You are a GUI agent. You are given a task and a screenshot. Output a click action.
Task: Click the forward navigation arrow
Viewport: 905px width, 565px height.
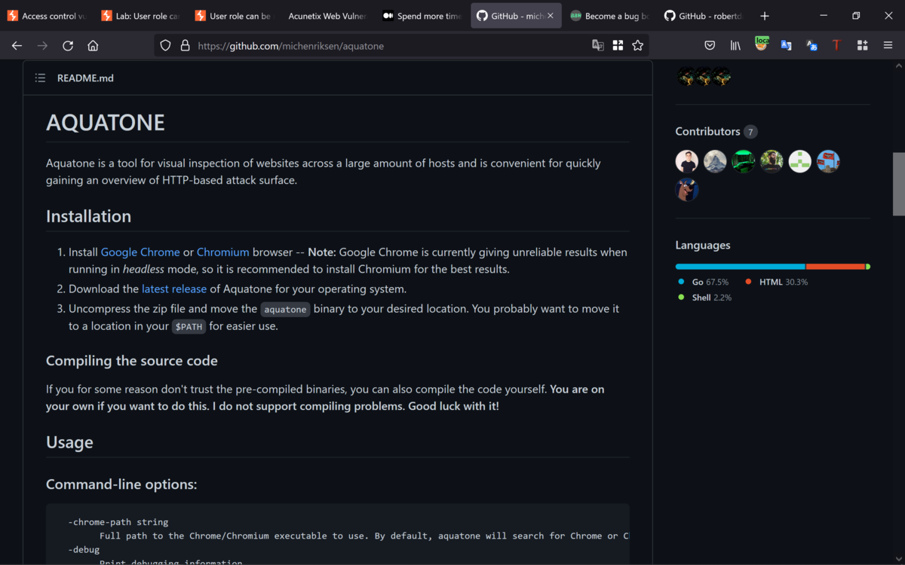pos(42,46)
